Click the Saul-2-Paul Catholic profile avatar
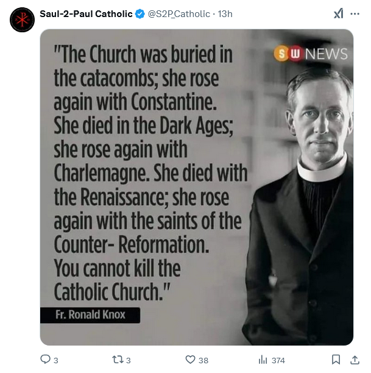The width and height of the screenshot is (371, 373). pyautogui.click(x=22, y=20)
